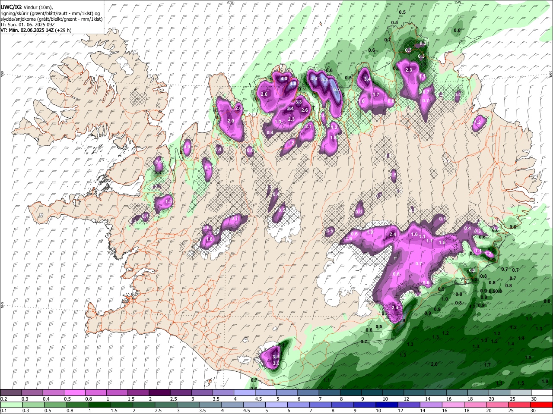Click the '0.2' label under top legend row
The image size is (553, 414).
click(3, 399)
